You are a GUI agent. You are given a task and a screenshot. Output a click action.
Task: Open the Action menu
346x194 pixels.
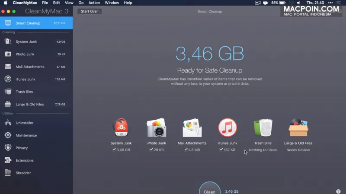click(94, 3)
